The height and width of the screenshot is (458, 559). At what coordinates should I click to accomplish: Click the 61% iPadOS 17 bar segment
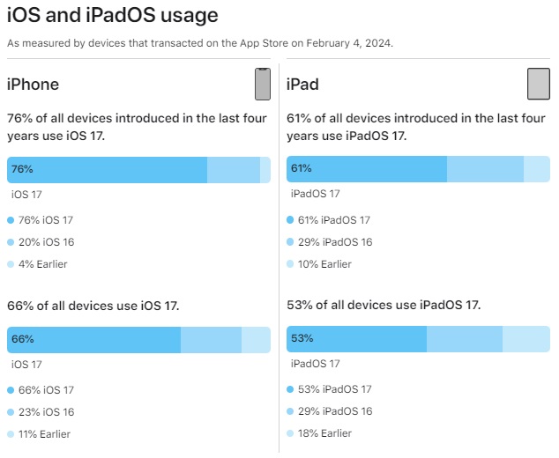[x=367, y=169]
